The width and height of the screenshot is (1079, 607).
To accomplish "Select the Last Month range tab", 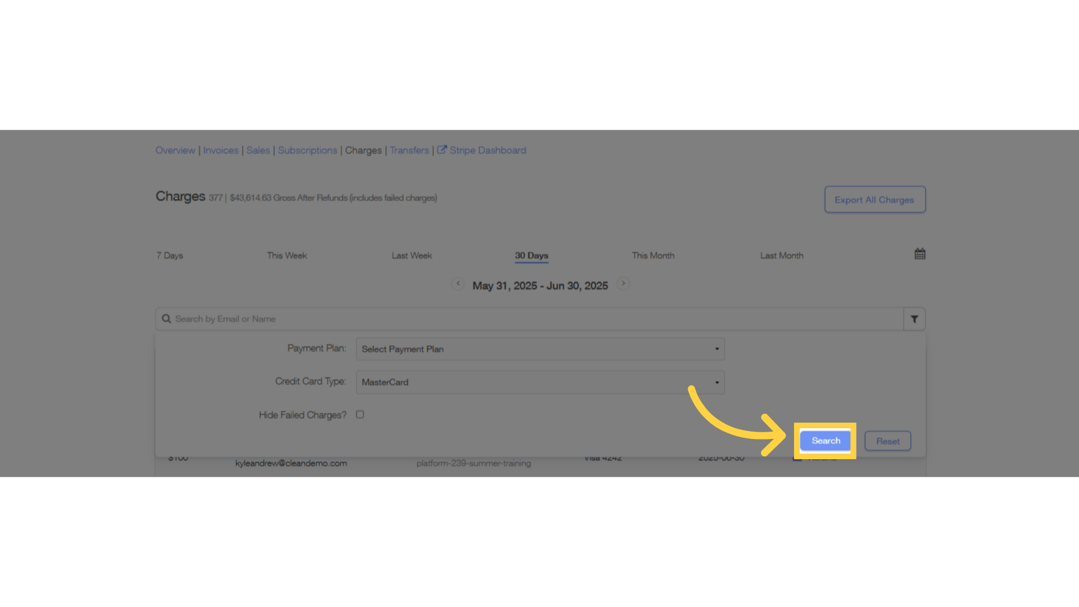I will point(782,256).
